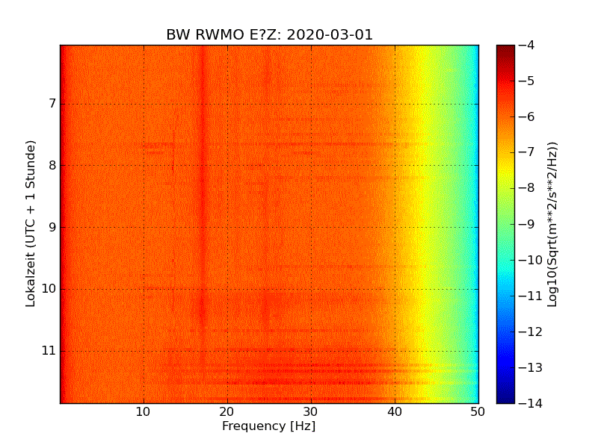Viewport: 598px width, 448px height.
Task: Click the green colorbar section near −9
Action: [506, 224]
